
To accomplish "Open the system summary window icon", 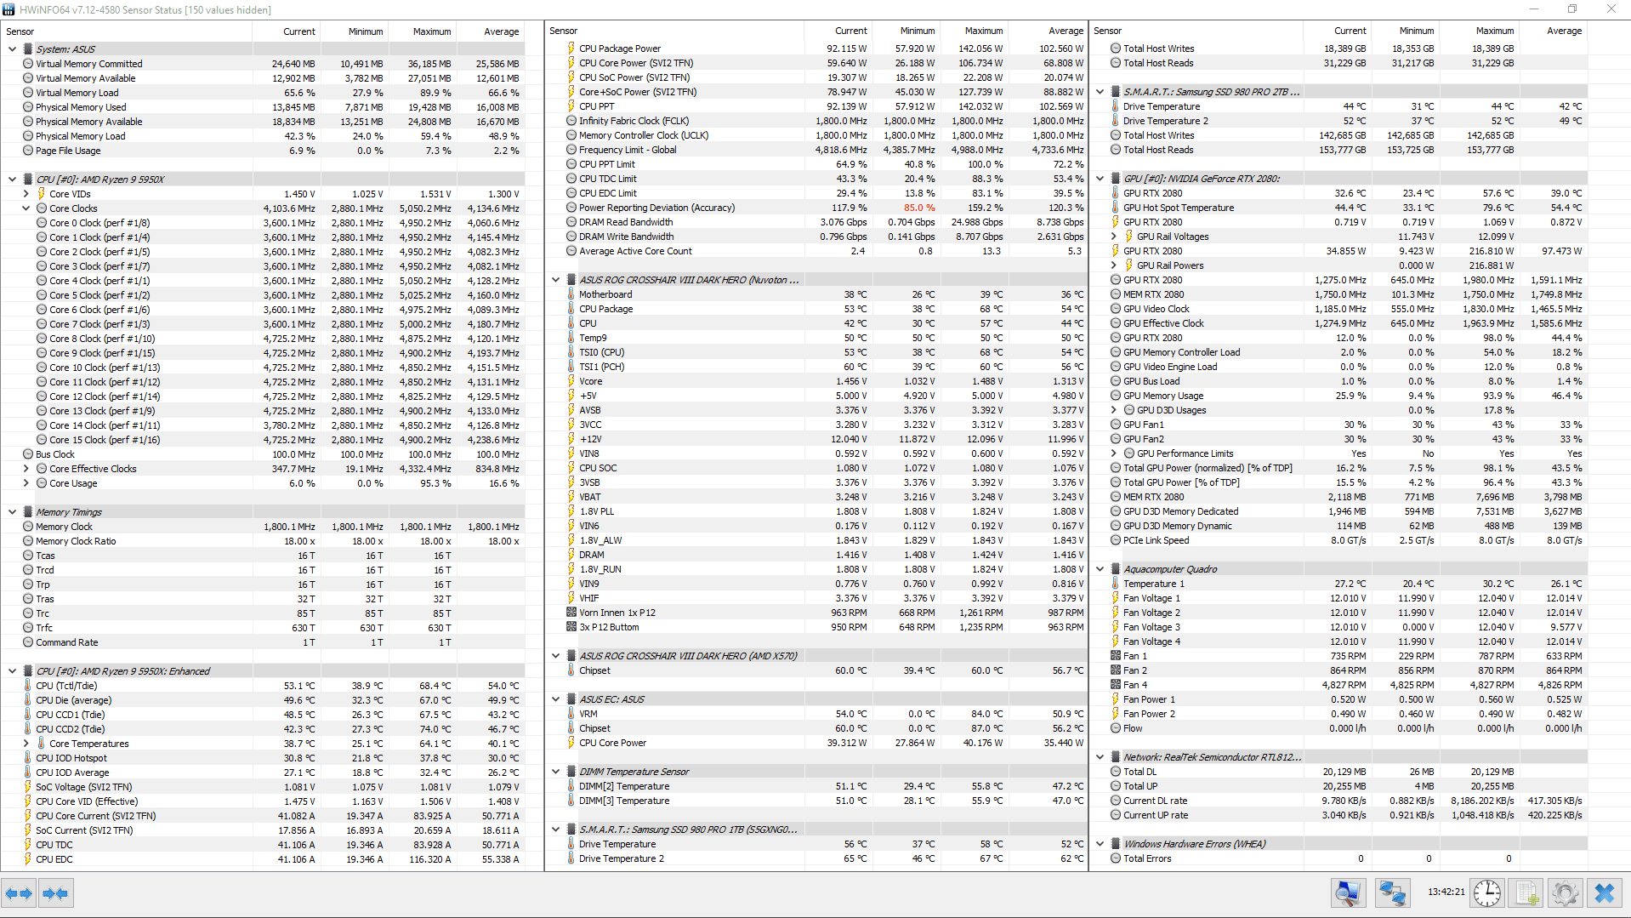I will coord(1348,892).
